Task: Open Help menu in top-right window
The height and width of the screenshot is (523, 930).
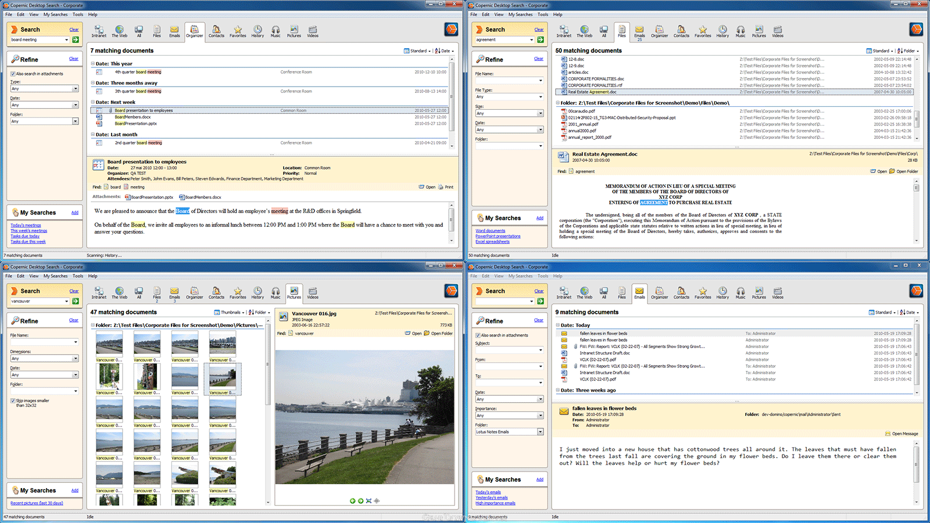Action: click(x=557, y=15)
